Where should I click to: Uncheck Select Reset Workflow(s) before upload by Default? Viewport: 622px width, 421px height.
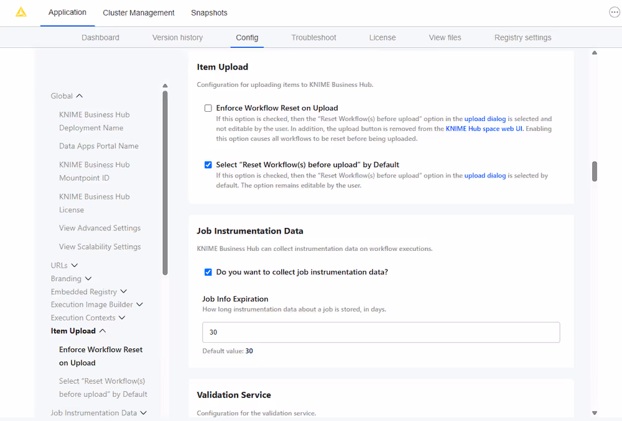coord(208,165)
